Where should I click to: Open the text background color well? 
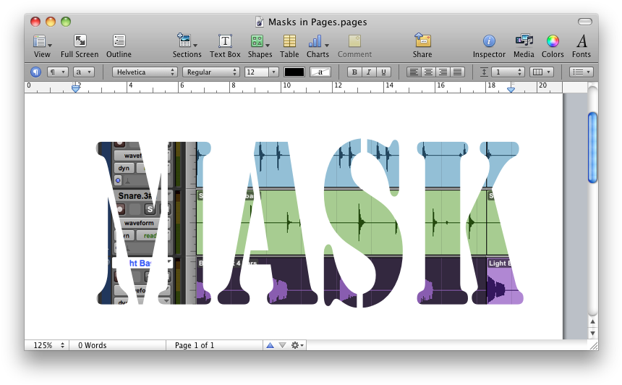tap(320, 72)
